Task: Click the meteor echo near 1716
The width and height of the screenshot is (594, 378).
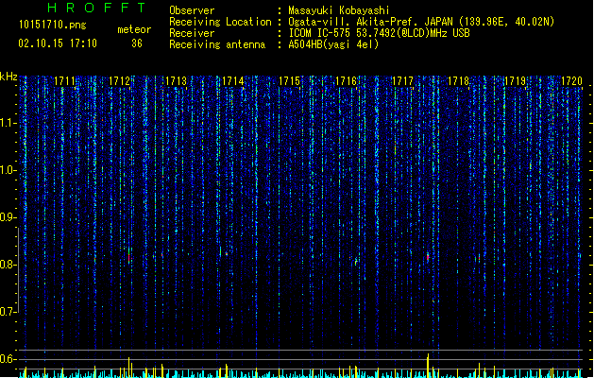Action: 355,261
